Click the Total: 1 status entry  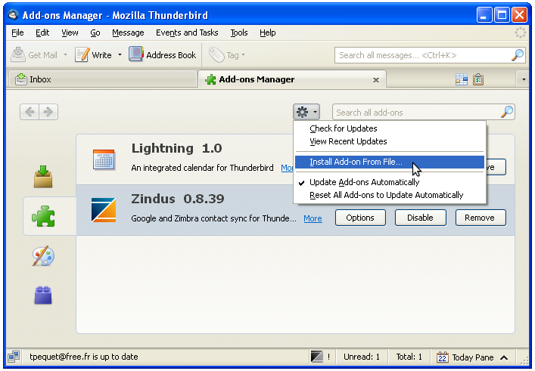tap(409, 357)
